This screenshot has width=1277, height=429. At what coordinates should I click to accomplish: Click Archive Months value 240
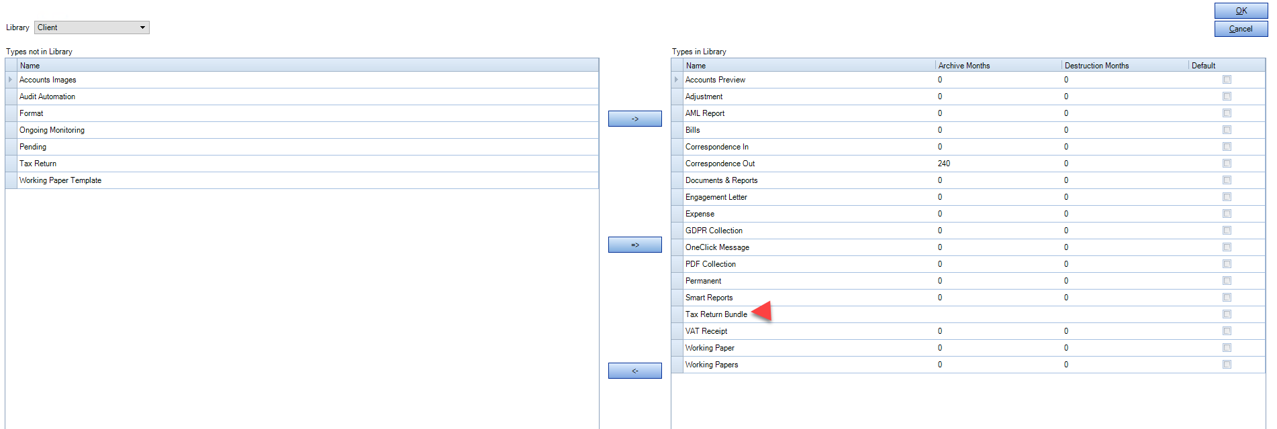(944, 164)
